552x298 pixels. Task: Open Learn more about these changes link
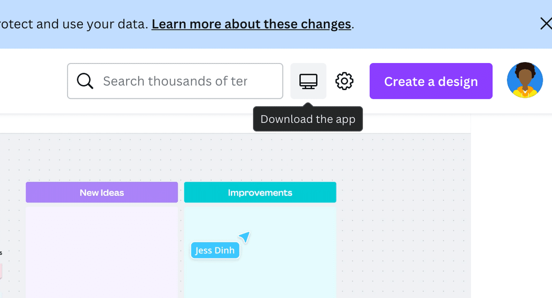pos(251,24)
